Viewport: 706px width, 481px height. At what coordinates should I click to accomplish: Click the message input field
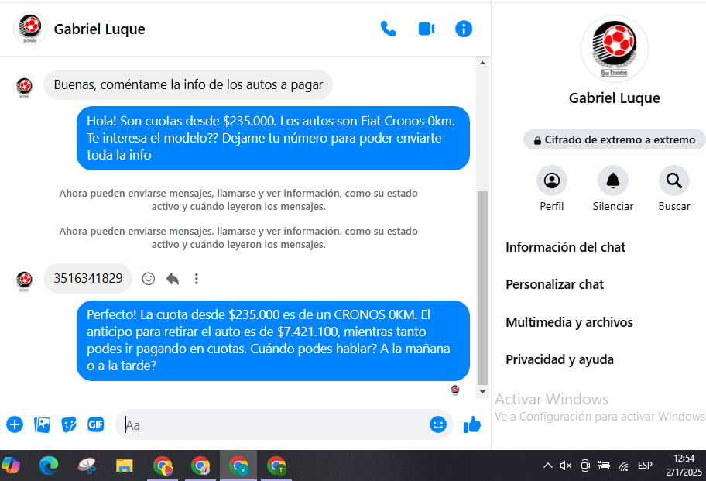pyautogui.click(x=271, y=425)
